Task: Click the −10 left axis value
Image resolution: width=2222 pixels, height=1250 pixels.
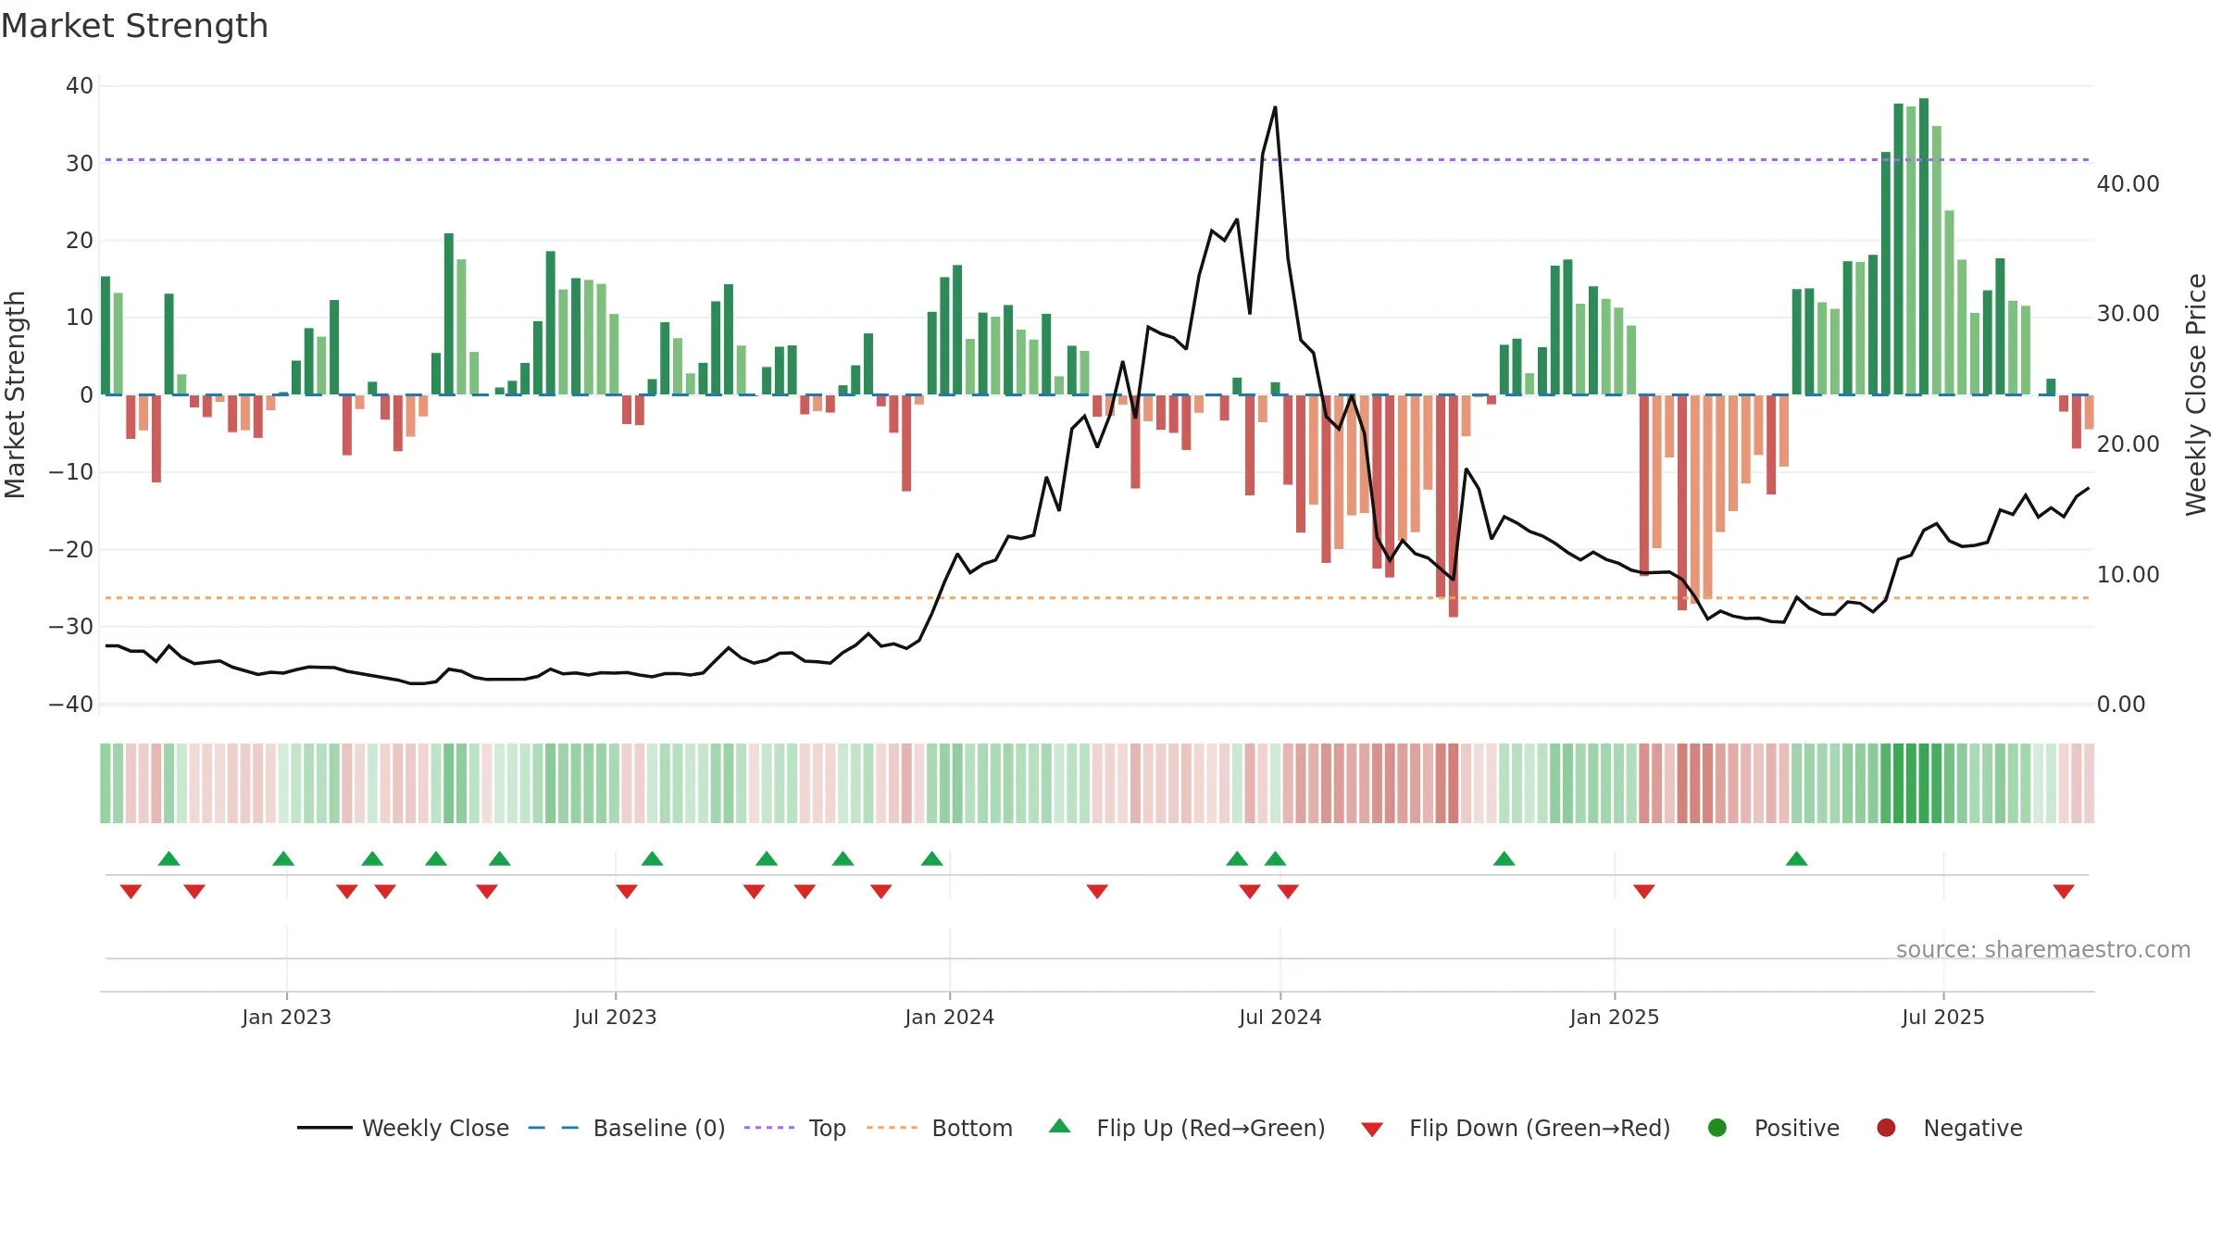Action: (71, 472)
